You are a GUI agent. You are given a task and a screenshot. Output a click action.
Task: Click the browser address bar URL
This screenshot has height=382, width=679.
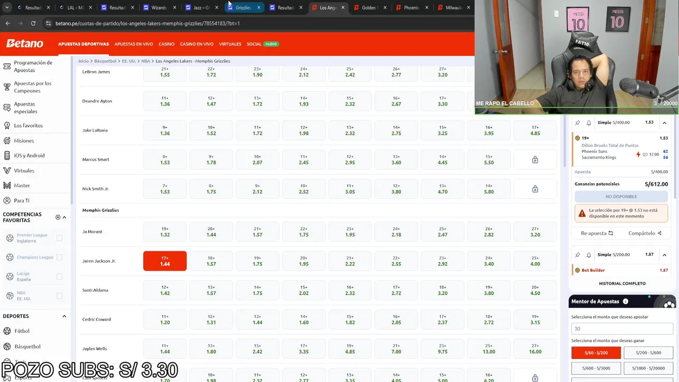(147, 23)
